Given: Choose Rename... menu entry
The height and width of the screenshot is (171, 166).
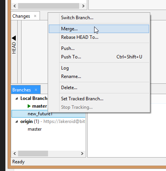Looking at the screenshot, I should pos(99,76).
